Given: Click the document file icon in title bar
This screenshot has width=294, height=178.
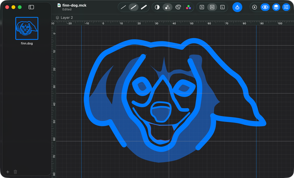Looking at the screenshot, I should click(59, 5).
